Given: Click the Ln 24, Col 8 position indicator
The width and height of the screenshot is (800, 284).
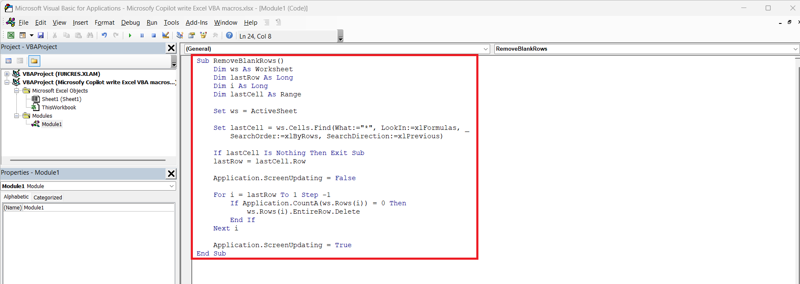Looking at the screenshot, I should pyautogui.click(x=255, y=36).
